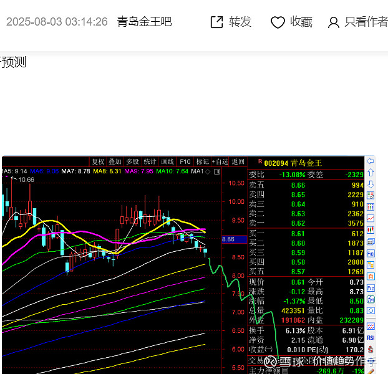Click the 只看作者 link text
Viewport: 388px width, 374px height.
coord(366,22)
